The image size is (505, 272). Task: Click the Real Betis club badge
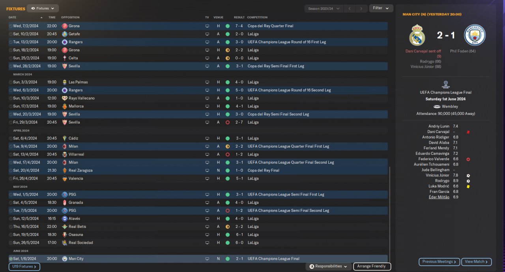65,227
